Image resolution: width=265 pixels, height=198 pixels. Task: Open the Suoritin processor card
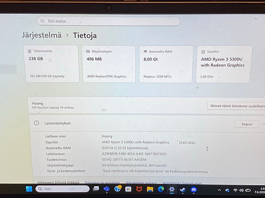224,64
